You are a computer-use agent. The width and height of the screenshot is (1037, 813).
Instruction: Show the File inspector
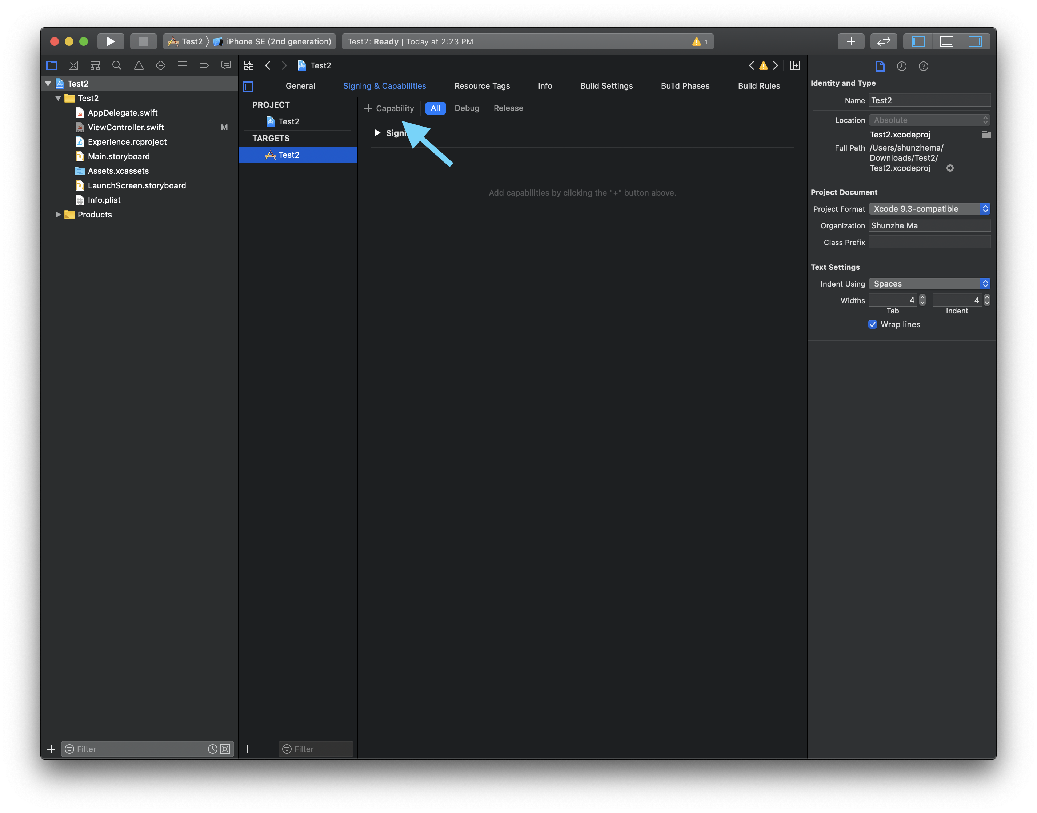coord(880,66)
